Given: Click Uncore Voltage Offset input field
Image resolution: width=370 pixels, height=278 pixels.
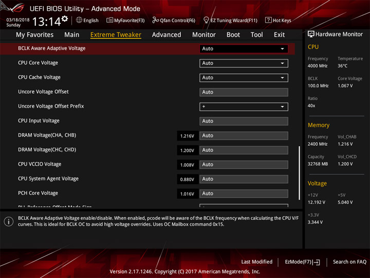Looking at the screenshot, I should click(x=244, y=92).
